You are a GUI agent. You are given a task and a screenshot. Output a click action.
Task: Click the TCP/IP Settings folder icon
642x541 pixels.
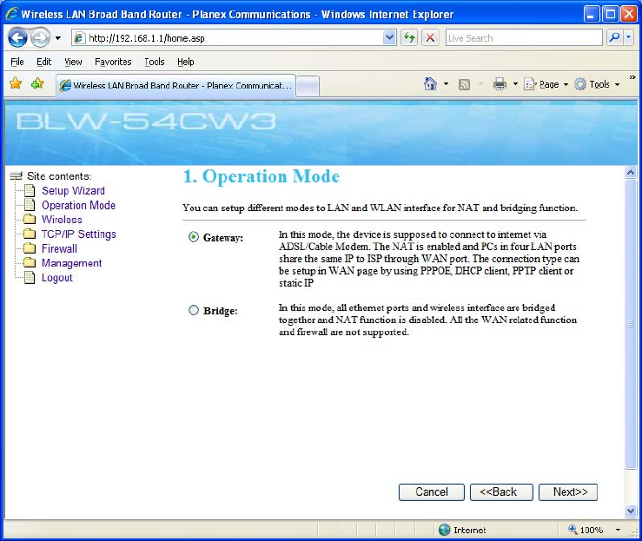30,234
